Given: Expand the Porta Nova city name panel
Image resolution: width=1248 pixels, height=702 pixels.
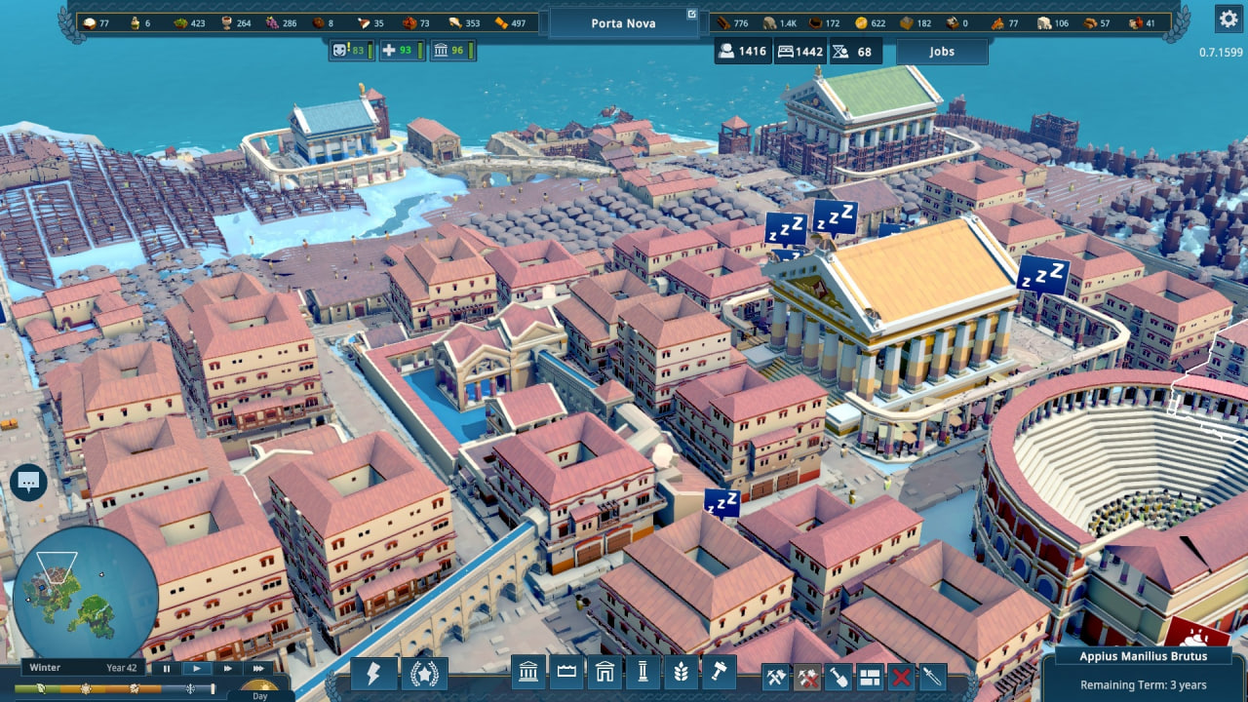Looking at the screenshot, I should tap(624, 23).
